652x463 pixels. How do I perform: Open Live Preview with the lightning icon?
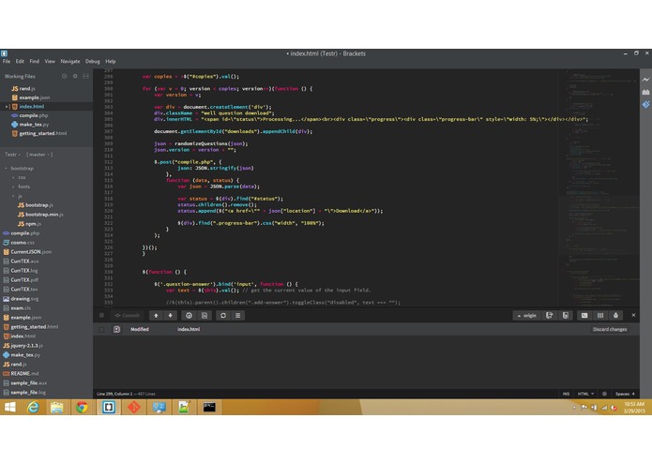point(645,80)
